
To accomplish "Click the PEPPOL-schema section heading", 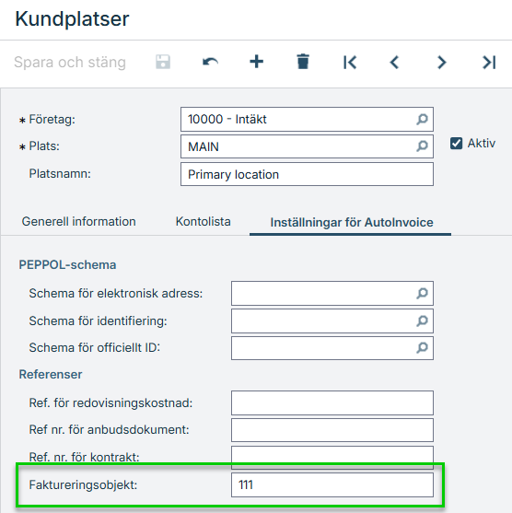I will point(67,264).
